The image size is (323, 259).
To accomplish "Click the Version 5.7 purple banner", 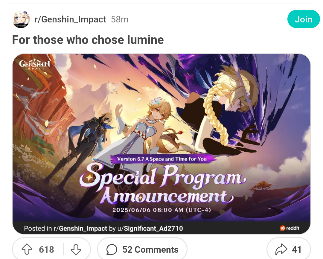I will [x=162, y=159].
